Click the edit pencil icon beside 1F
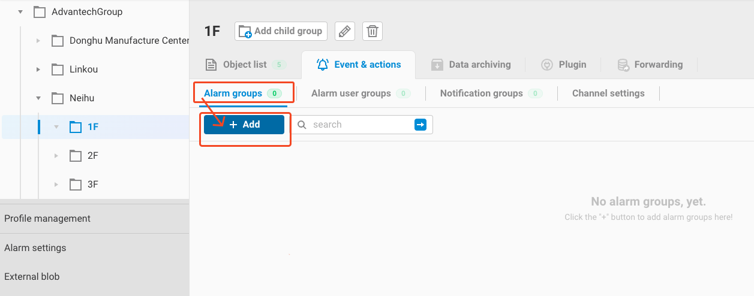 (x=344, y=31)
